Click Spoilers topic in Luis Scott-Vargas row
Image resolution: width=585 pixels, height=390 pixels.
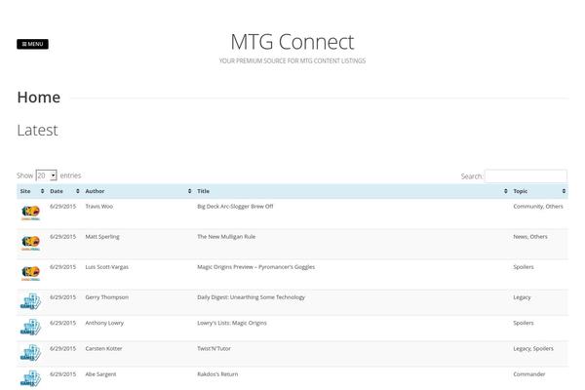coord(524,267)
